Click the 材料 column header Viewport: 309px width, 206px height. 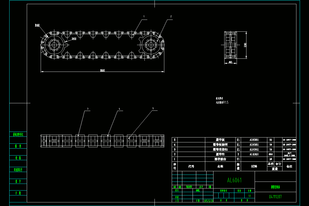coord(254,166)
